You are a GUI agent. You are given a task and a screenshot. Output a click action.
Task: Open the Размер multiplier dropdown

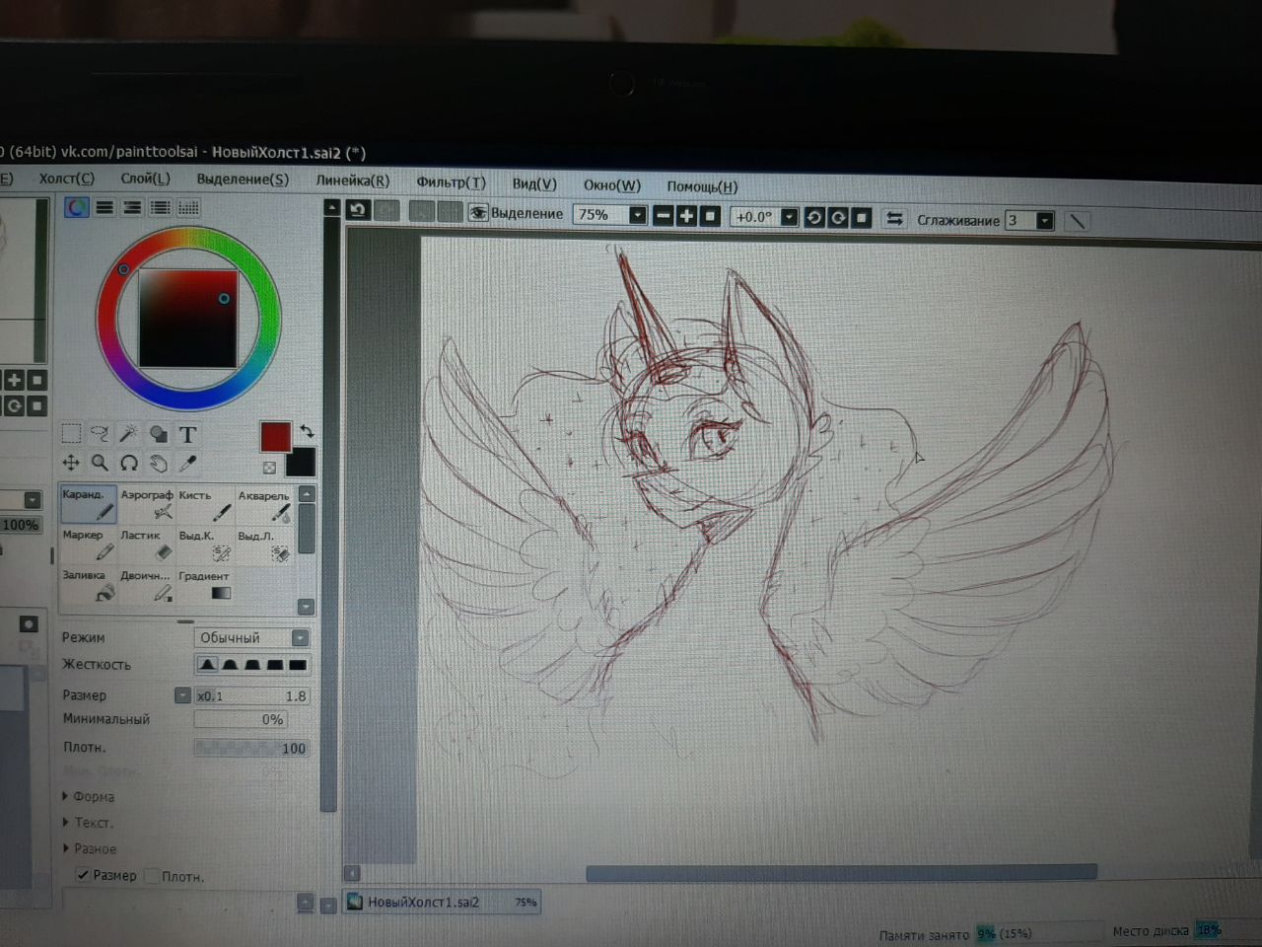(182, 695)
